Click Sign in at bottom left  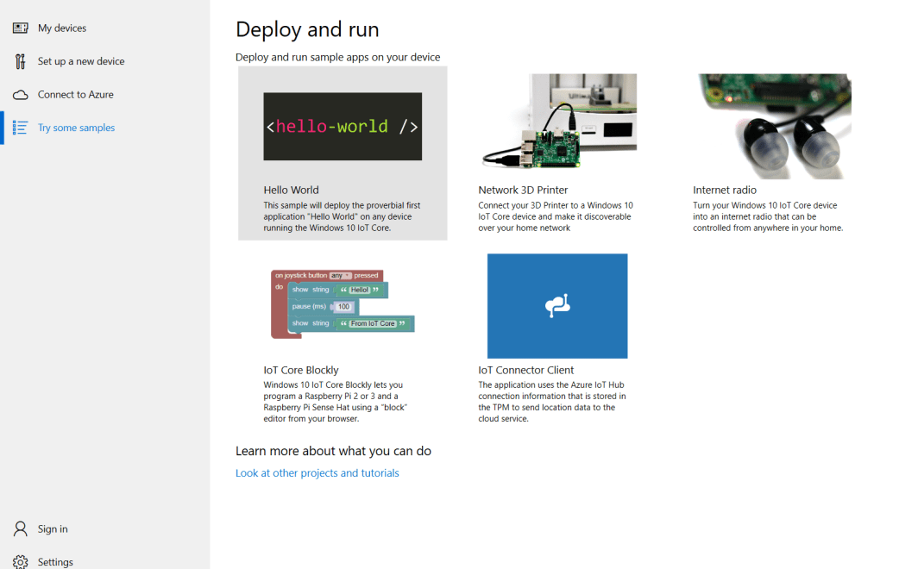(x=53, y=528)
